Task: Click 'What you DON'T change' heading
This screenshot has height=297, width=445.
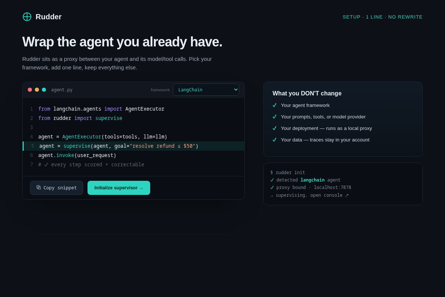Action: pyautogui.click(x=307, y=94)
